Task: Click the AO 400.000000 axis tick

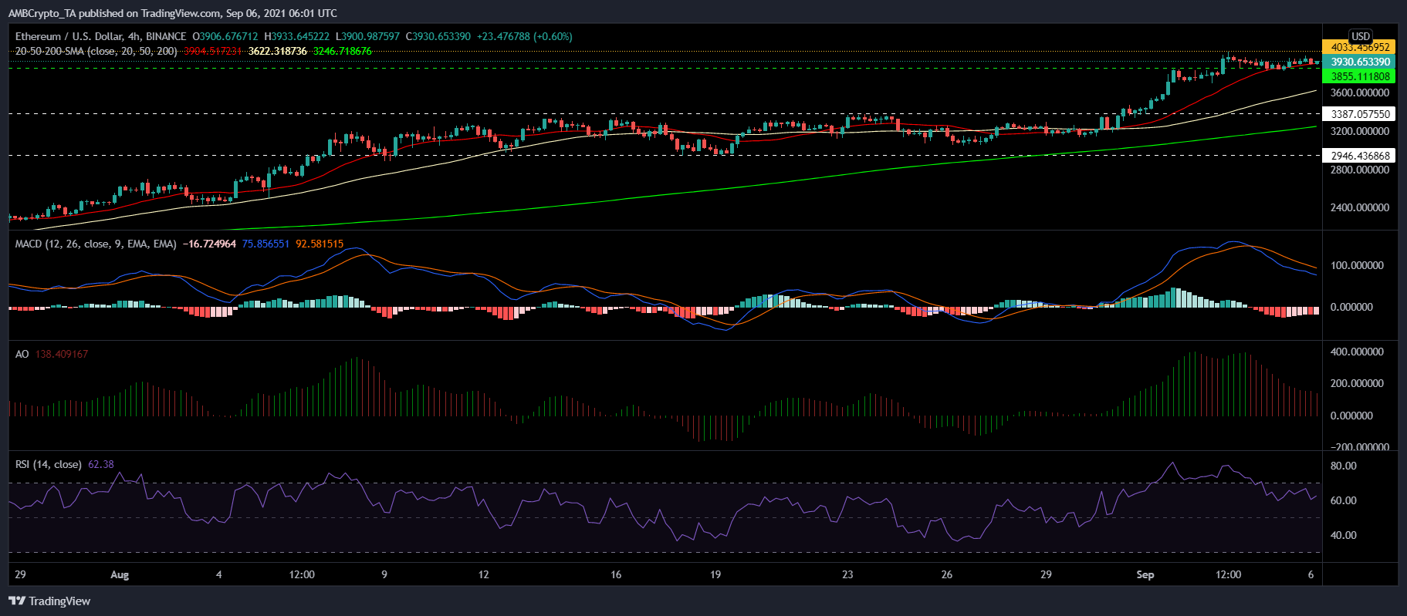Action: (x=1357, y=352)
